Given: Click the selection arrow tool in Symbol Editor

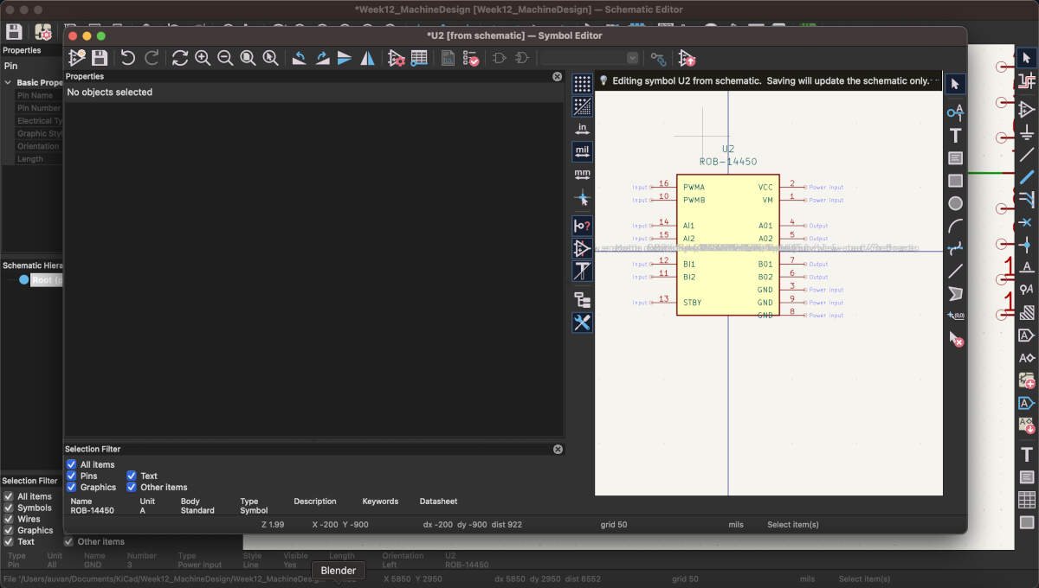Looking at the screenshot, I should [955, 84].
